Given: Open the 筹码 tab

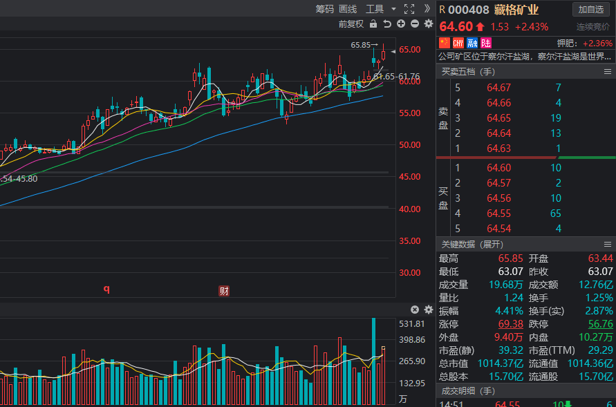Looking at the screenshot, I should point(324,9).
